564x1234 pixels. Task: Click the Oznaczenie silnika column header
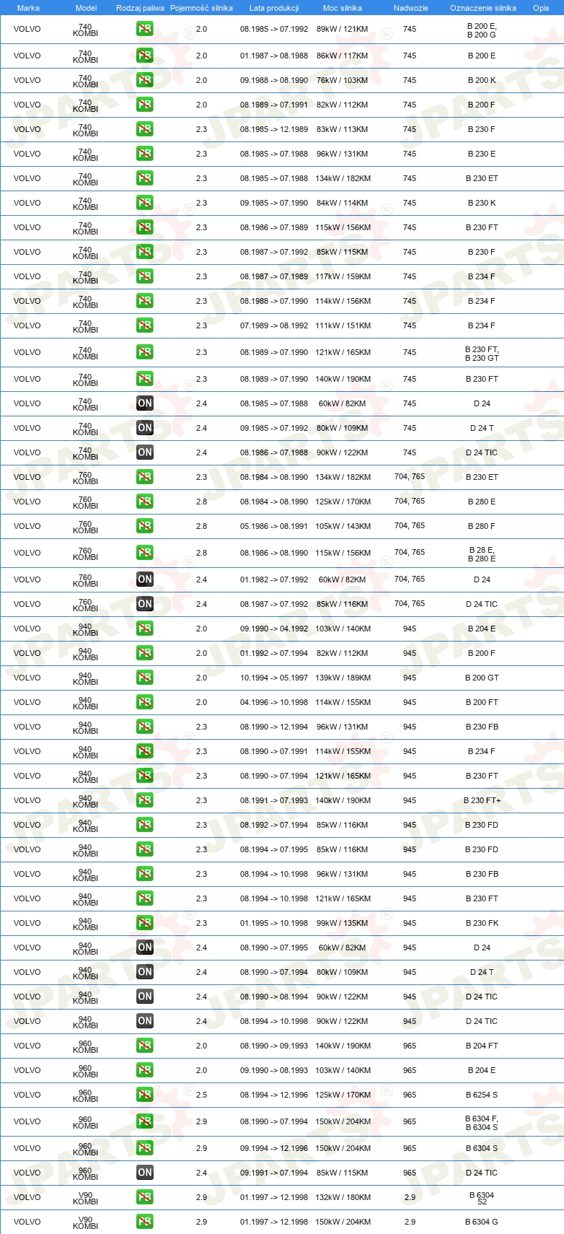pos(483,8)
